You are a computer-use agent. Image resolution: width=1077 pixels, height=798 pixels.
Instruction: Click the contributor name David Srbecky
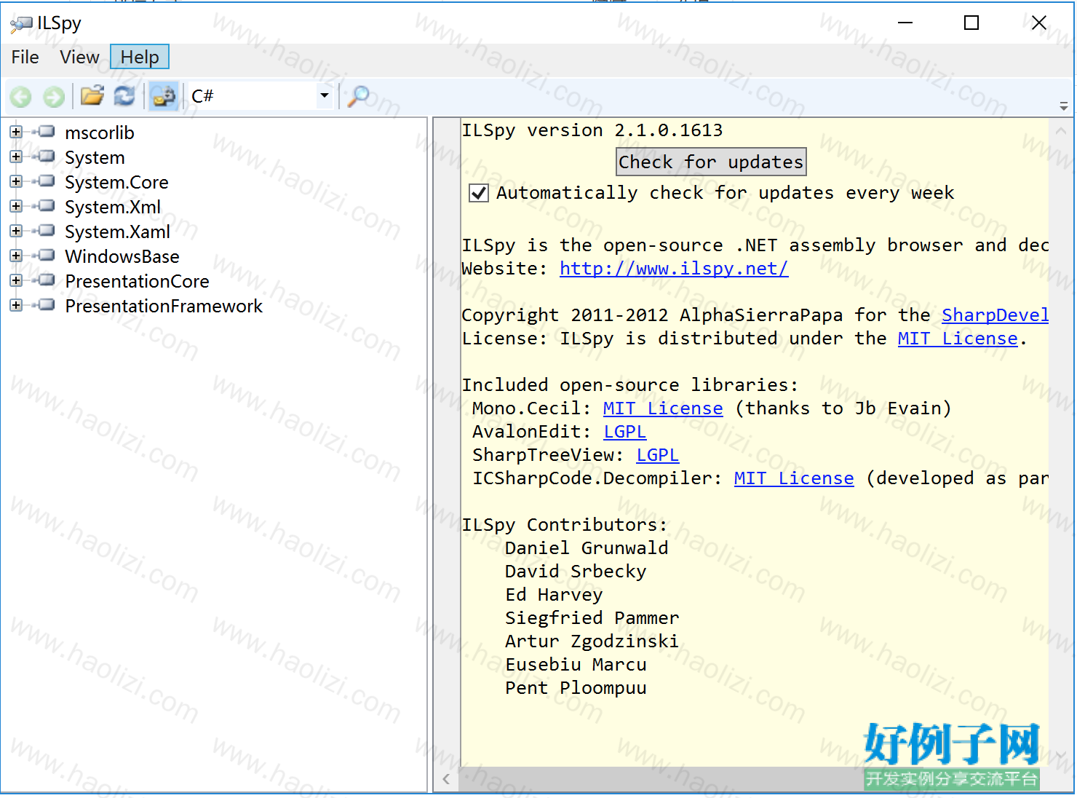(576, 572)
